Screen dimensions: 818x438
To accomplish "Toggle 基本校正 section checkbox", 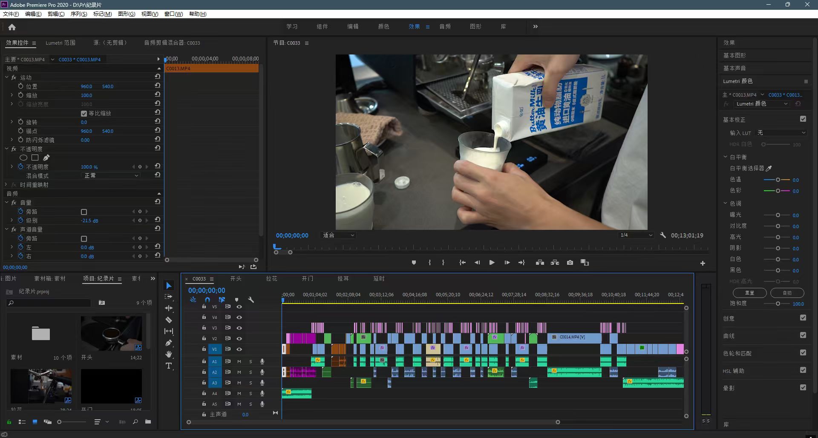I will pyautogui.click(x=803, y=119).
